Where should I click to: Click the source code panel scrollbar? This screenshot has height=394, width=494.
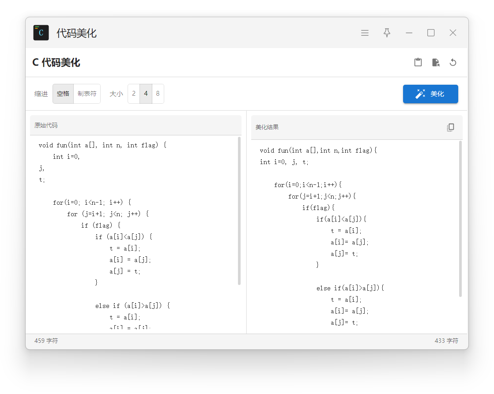(x=239, y=212)
